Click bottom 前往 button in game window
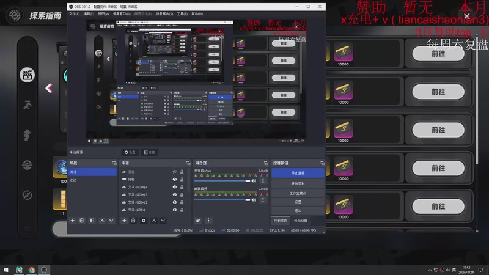The image size is (489, 275). click(438, 207)
